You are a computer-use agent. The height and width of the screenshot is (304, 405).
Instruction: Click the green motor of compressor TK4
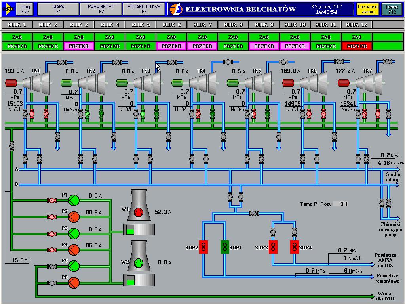click(177, 83)
